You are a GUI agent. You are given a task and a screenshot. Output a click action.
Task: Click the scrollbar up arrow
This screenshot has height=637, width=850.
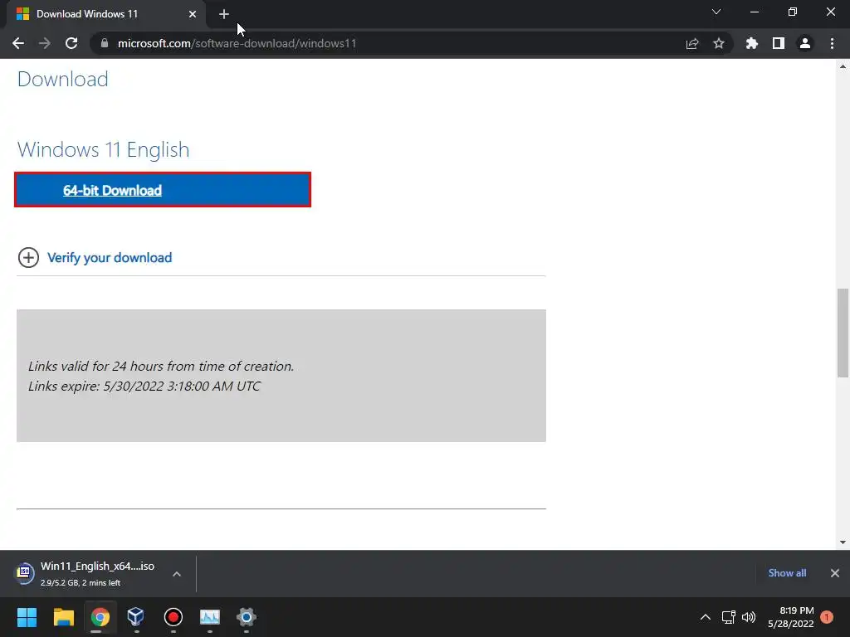pos(843,66)
